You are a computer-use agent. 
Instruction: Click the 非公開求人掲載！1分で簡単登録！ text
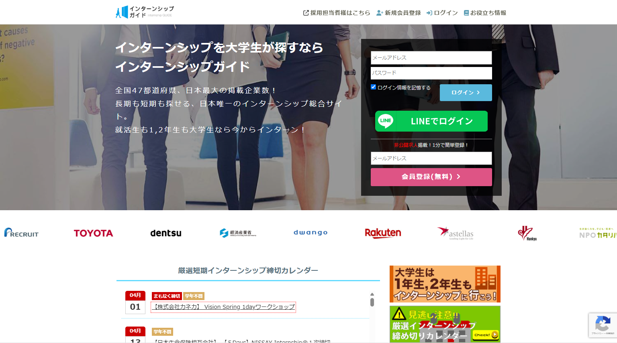[431, 145]
